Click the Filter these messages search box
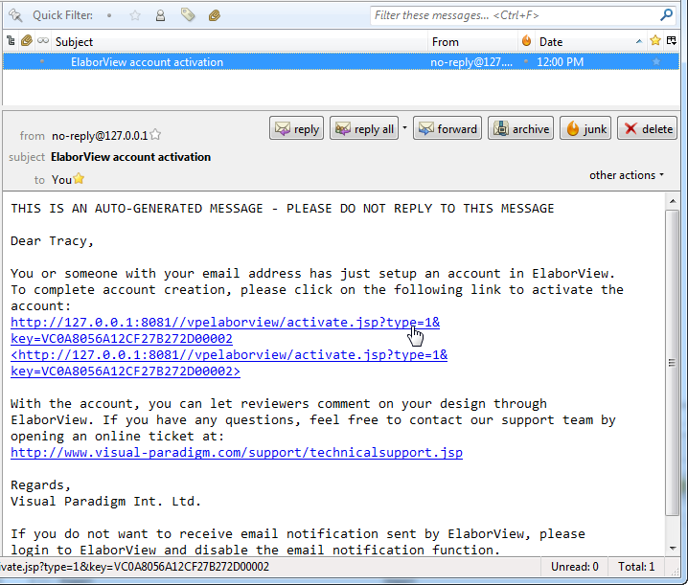The image size is (688, 585). click(x=522, y=15)
